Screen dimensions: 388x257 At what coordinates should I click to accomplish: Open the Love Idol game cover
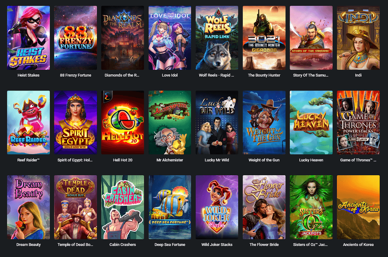pos(170,38)
